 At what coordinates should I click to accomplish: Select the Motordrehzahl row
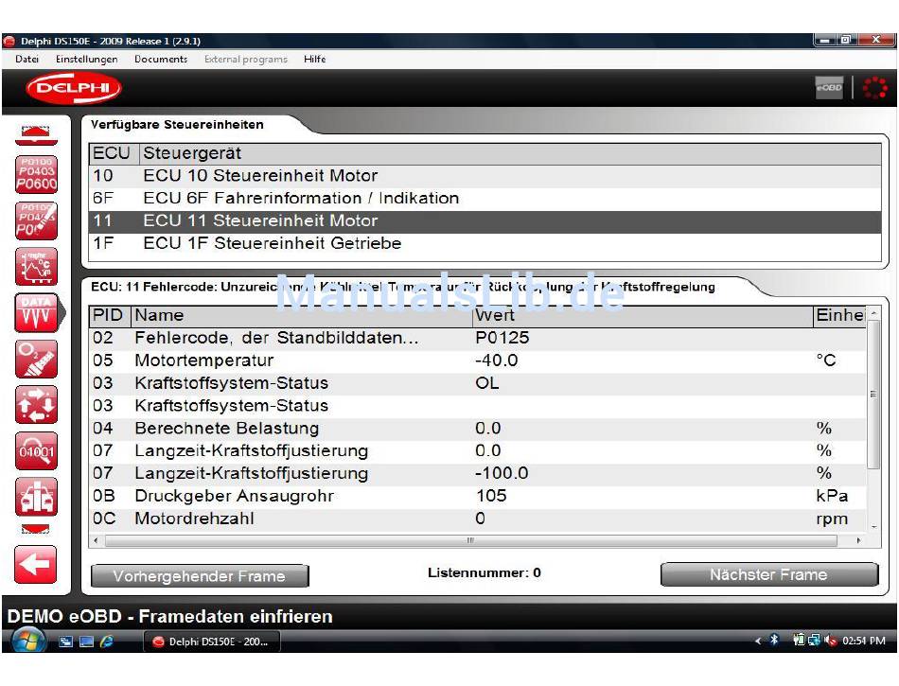click(478, 519)
